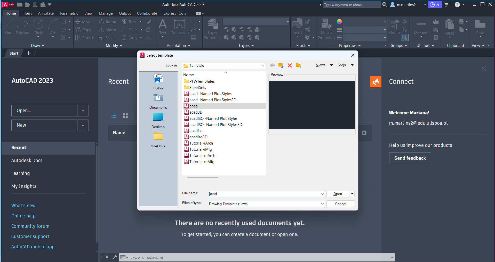Click Cancel in Select template dialog
Image resolution: width=495 pixels, height=262 pixels.
341,204
